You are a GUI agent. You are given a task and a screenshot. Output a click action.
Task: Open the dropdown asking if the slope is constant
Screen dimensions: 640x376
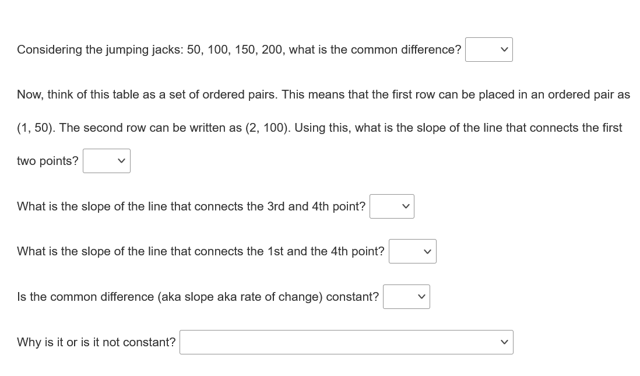pyautogui.click(x=406, y=297)
